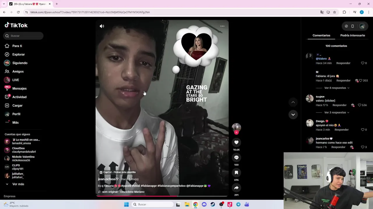Image resolution: width=373 pixels, height=209 pixels.
Task: Open comments via the speech bubble icon
Action: pos(236,157)
